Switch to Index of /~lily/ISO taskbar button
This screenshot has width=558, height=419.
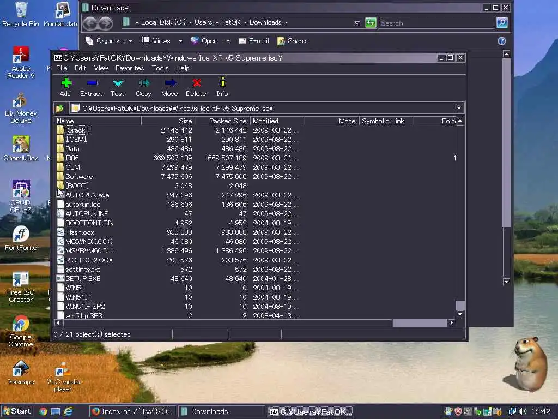pyautogui.click(x=132, y=411)
